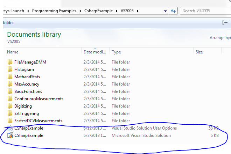The height and width of the screenshot is (154, 231).
Task: Go to CsharpExample breadcrumb
Action: pyautogui.click(x=98, y=11)
